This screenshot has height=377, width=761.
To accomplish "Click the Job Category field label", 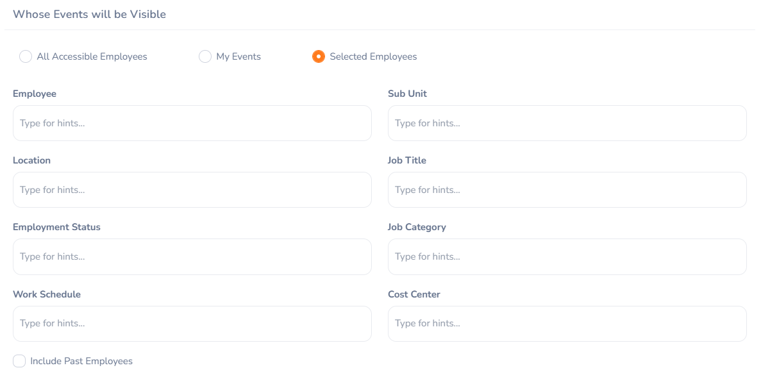I will point(417,227).
